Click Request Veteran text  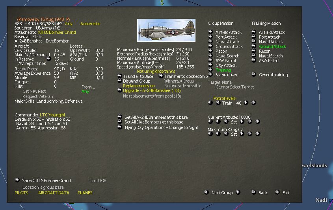coord(37,96)
